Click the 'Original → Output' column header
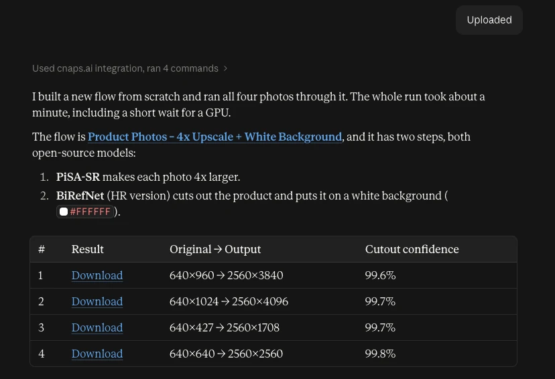Image resolution: width=555 pixels, height=379 pixels. point(215,249)
